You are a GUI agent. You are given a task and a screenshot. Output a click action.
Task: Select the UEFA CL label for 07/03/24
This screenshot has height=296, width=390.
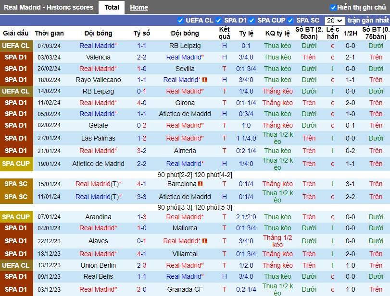(x=16, y=46)
